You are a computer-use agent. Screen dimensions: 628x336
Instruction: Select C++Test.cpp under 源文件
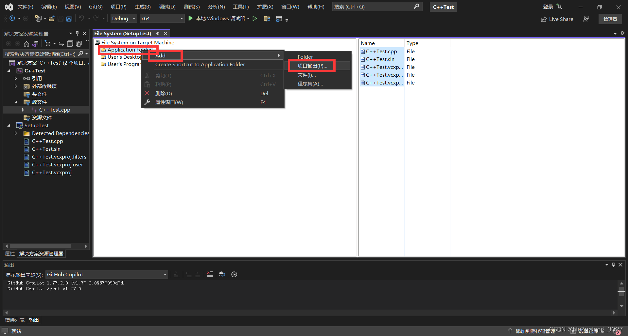click(55, 110)
